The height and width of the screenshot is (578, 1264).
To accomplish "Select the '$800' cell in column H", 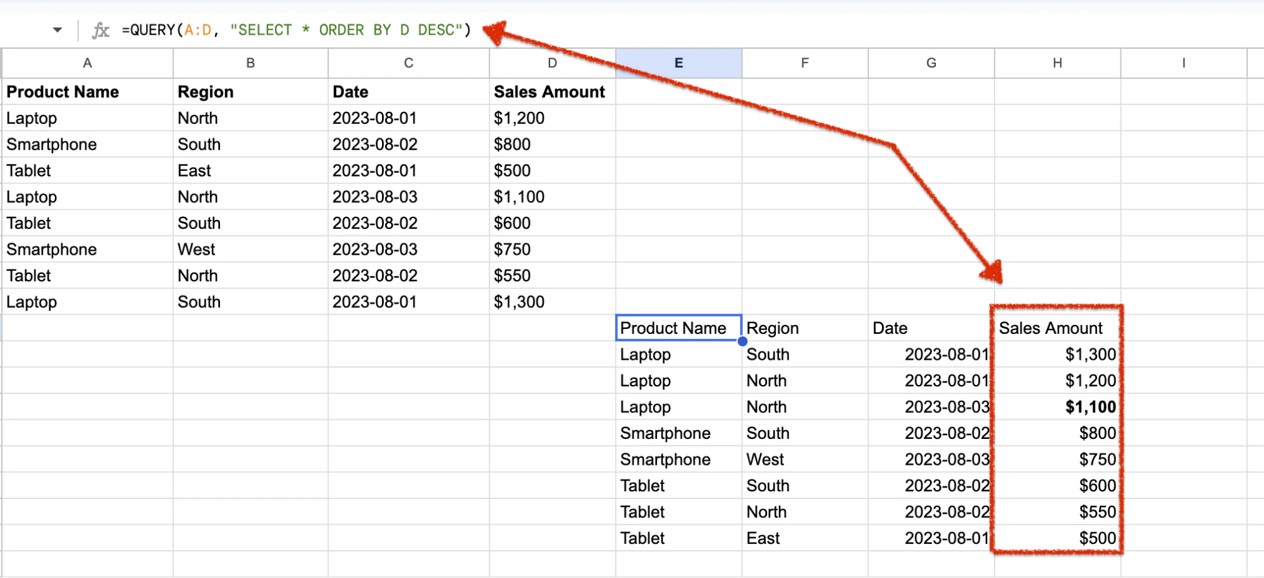I will pos(1057,433).
